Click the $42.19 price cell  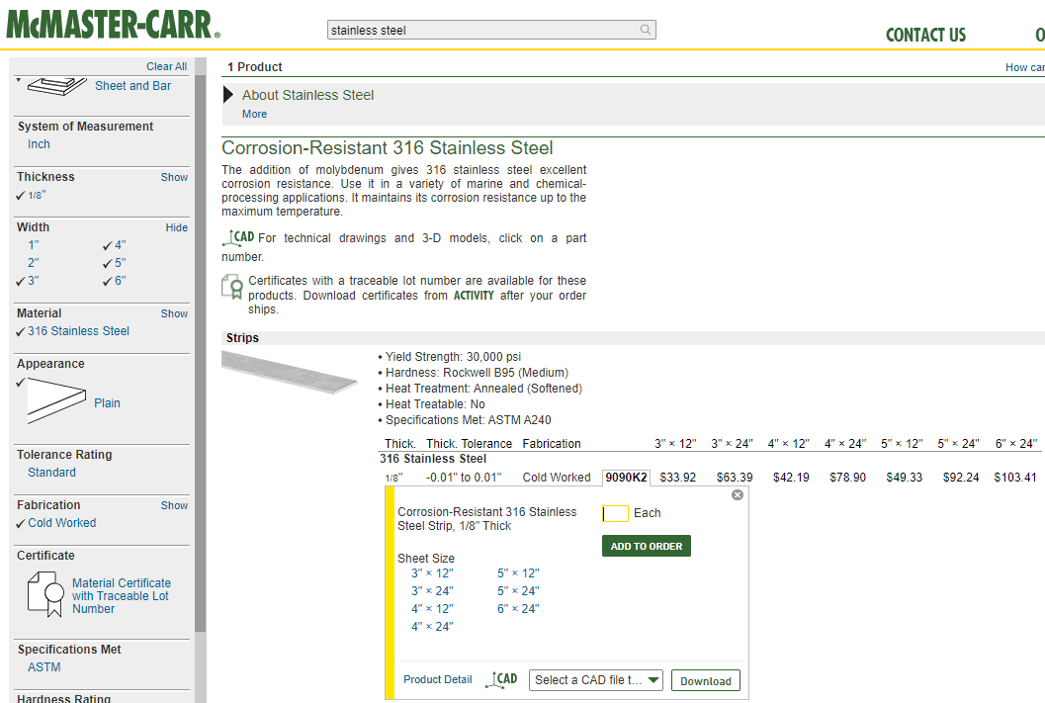tap(791, 478)
